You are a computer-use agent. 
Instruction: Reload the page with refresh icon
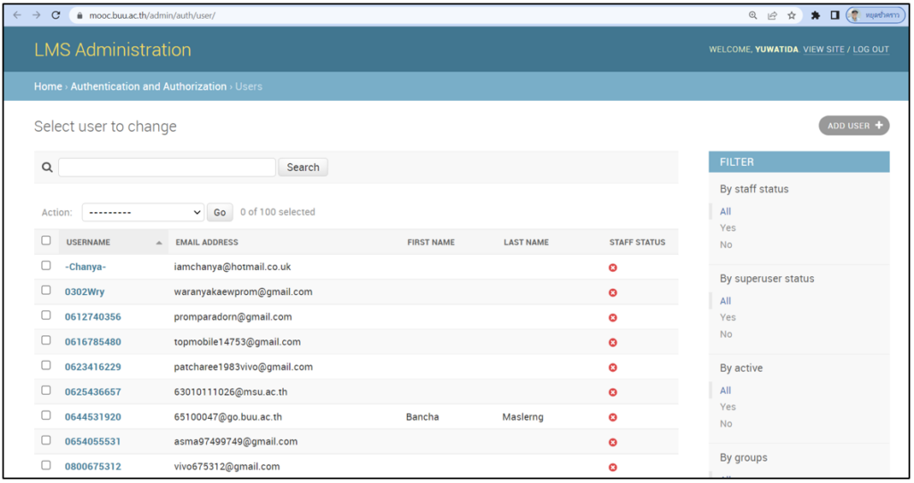coord(56,15)
